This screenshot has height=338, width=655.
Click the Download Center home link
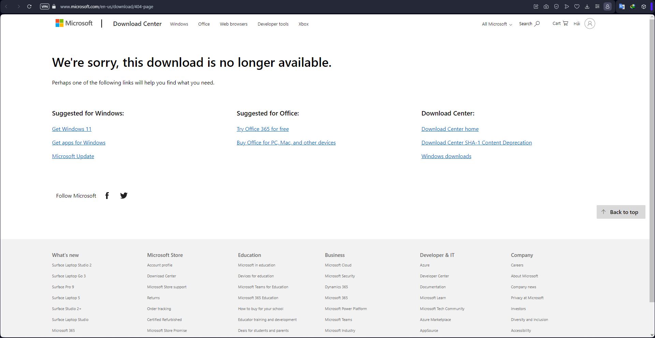click(x=450, y=129)
